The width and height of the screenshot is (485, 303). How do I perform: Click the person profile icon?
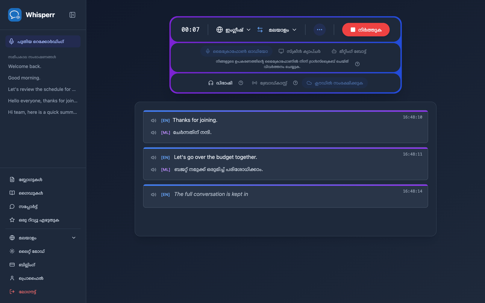tap(12, 278)
